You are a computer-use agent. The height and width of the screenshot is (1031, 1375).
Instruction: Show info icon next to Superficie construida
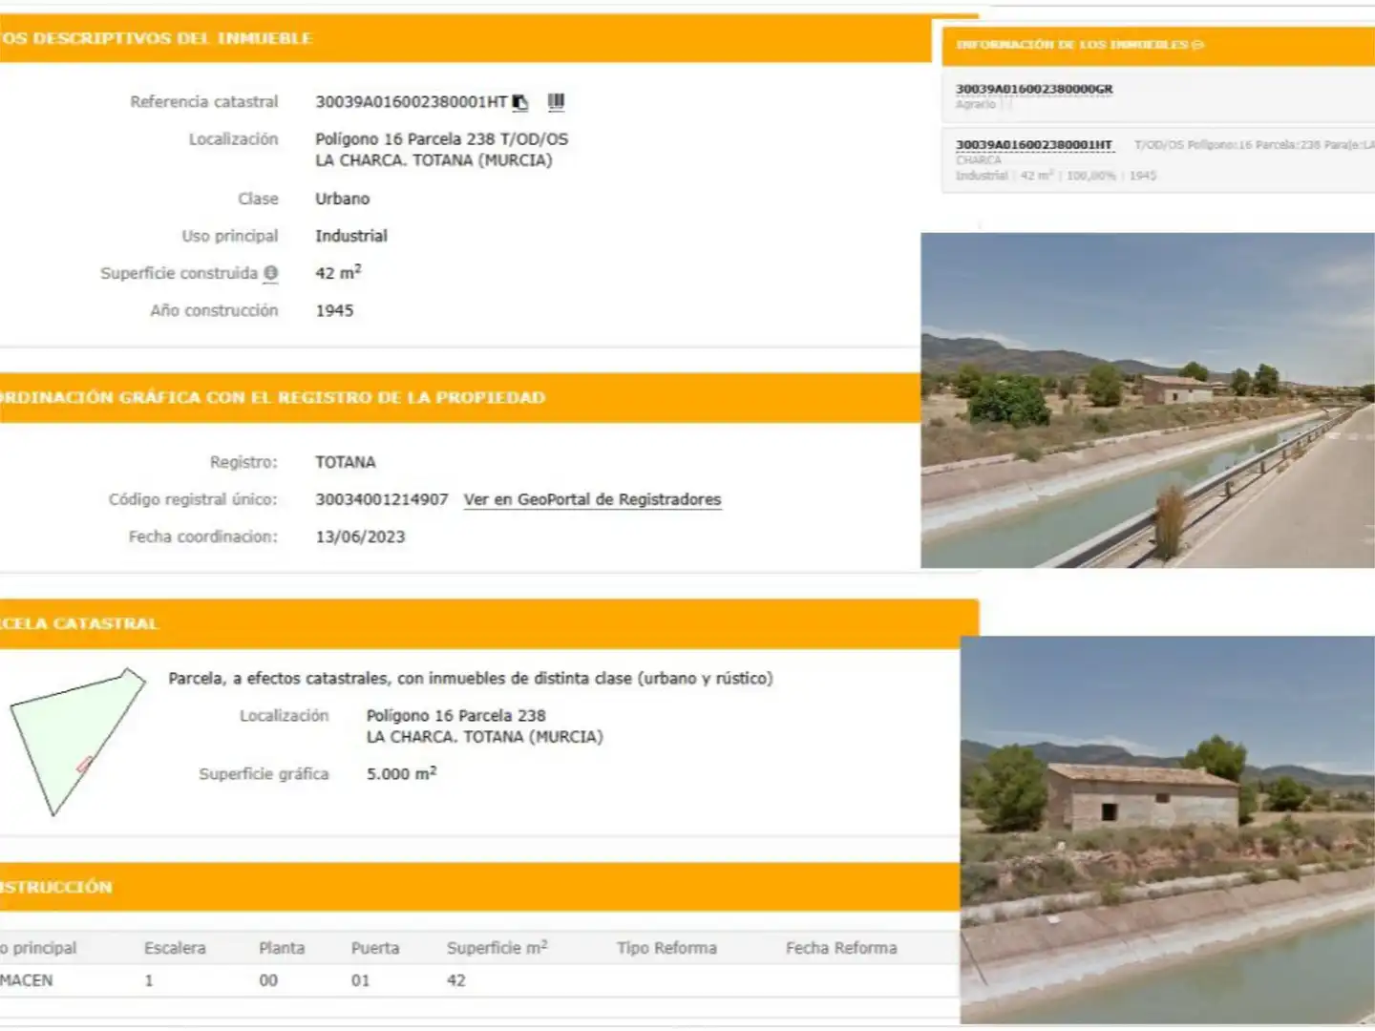pyautogui.click(x=271, y=273)
